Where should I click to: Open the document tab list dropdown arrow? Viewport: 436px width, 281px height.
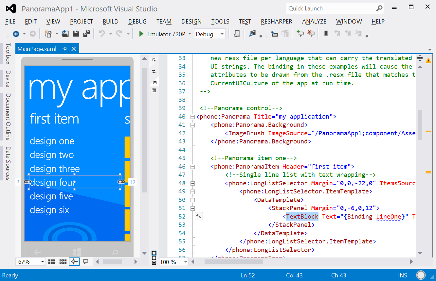(430, 49)
